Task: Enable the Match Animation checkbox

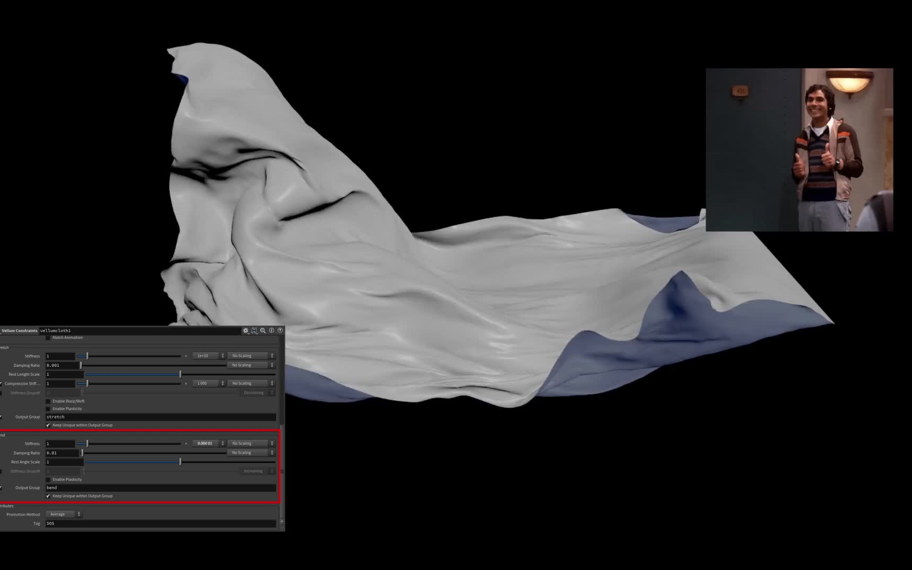Action: click(48, 338)
